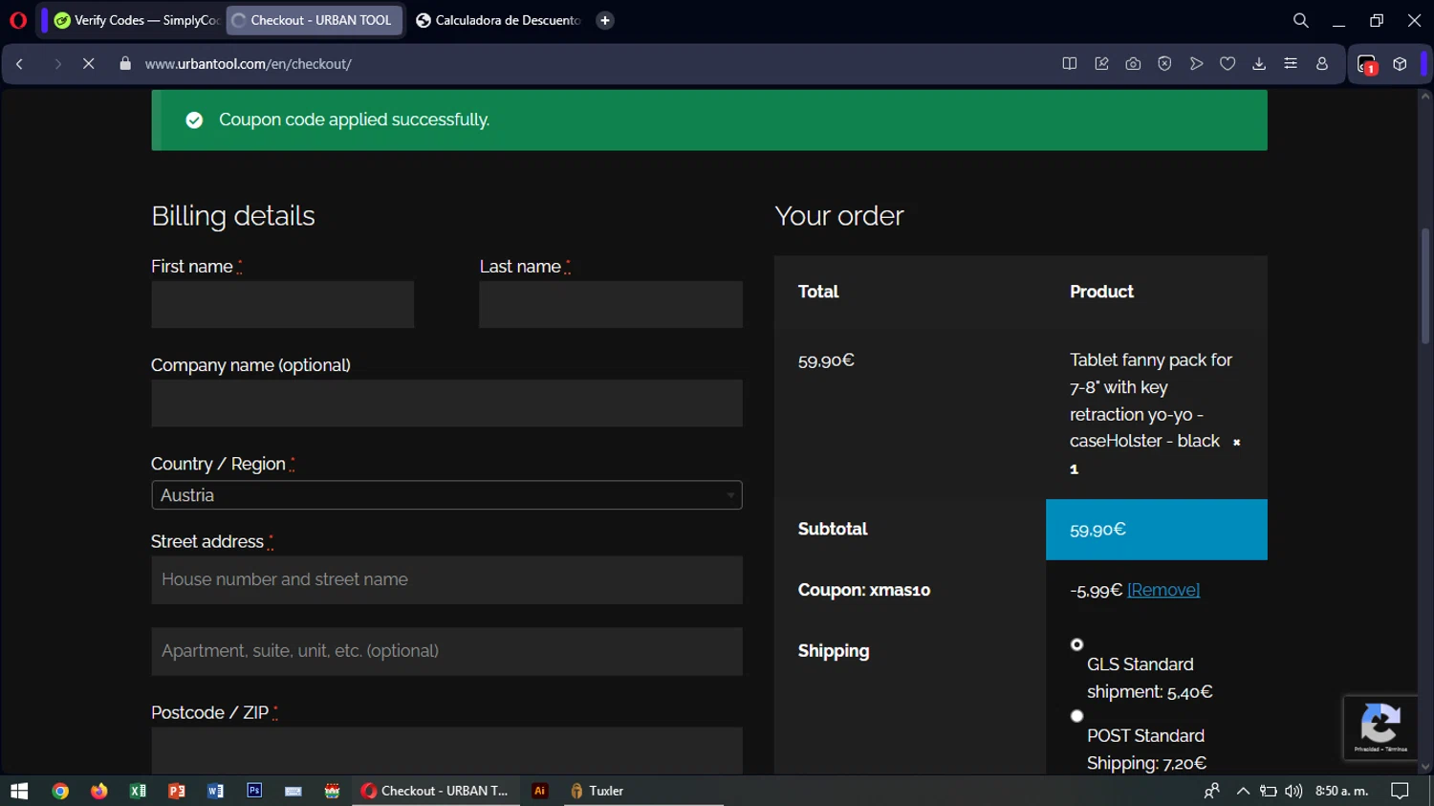
Task: Click the Company name input field
Action: click(446, 403)
